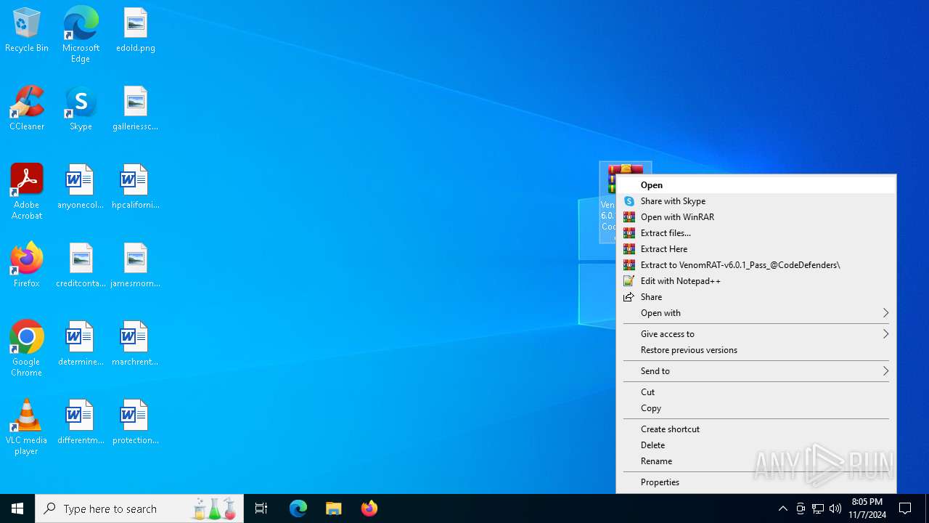Focus the taskbar search box
Viewport: 929px width, 523px height.
pos(139,508)
